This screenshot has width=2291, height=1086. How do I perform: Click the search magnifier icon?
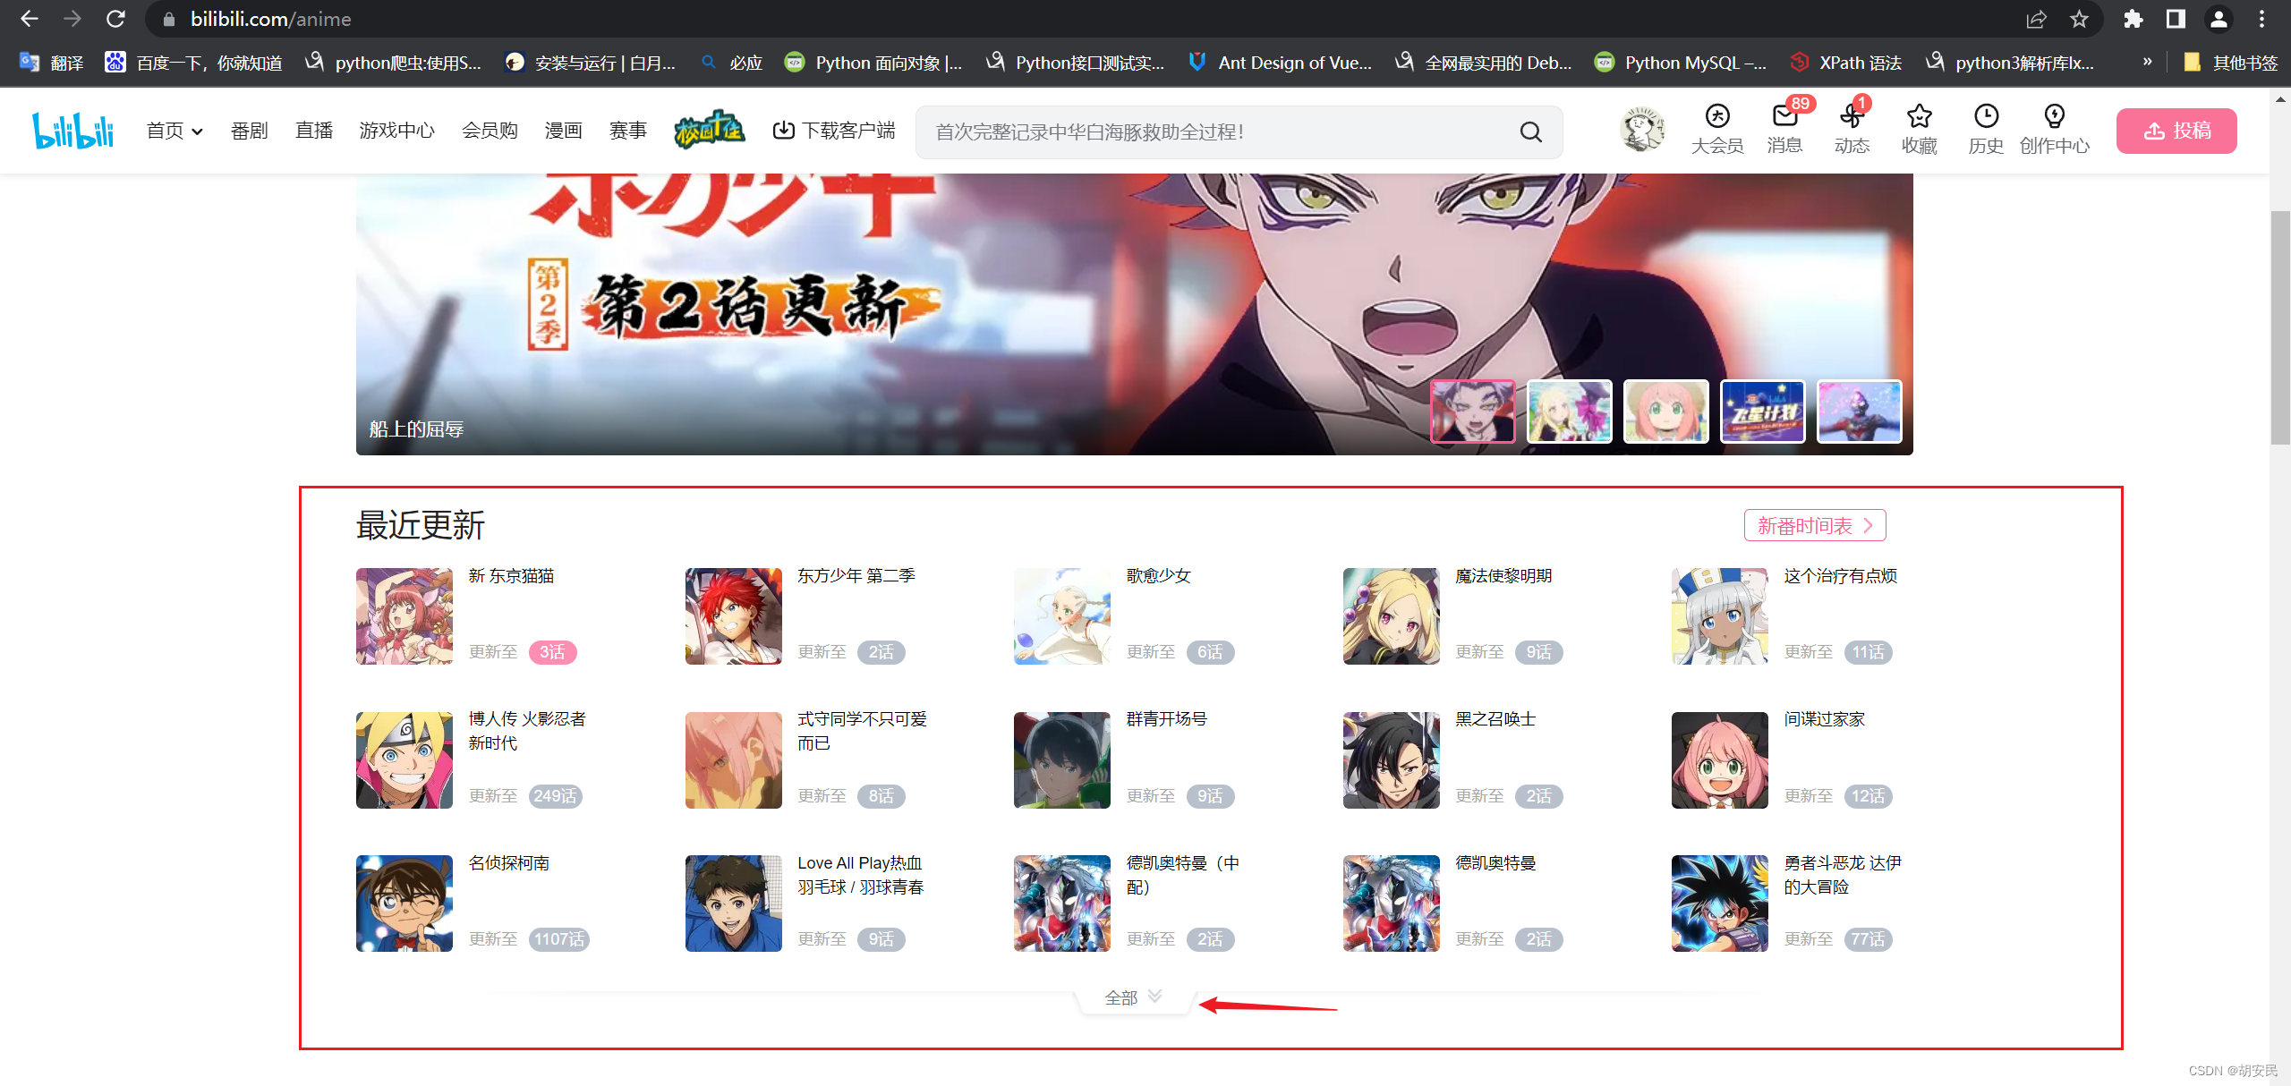point(1530,132)
